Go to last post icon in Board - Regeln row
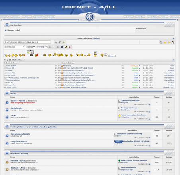This screenshot has width=180, height=175. [149, 104]
